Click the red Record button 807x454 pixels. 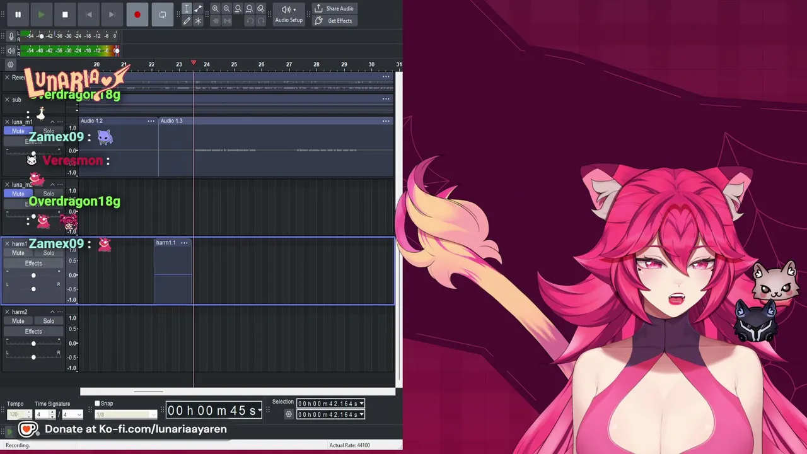coord(137,15)
